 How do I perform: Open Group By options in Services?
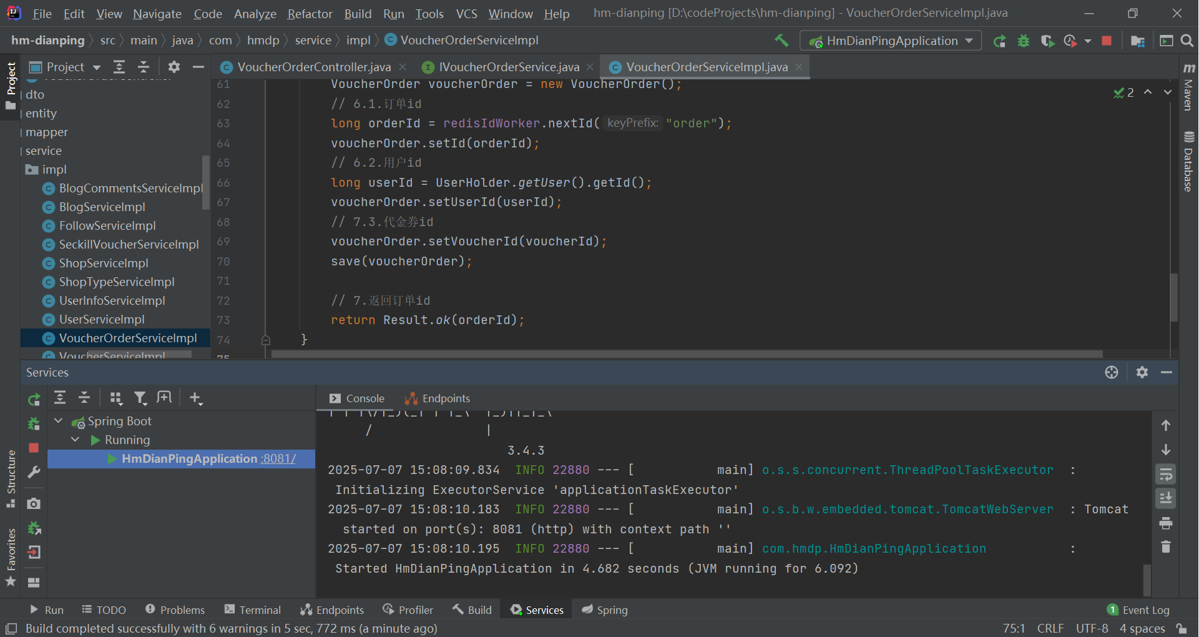pyautogui.click(x=116, y=398)
